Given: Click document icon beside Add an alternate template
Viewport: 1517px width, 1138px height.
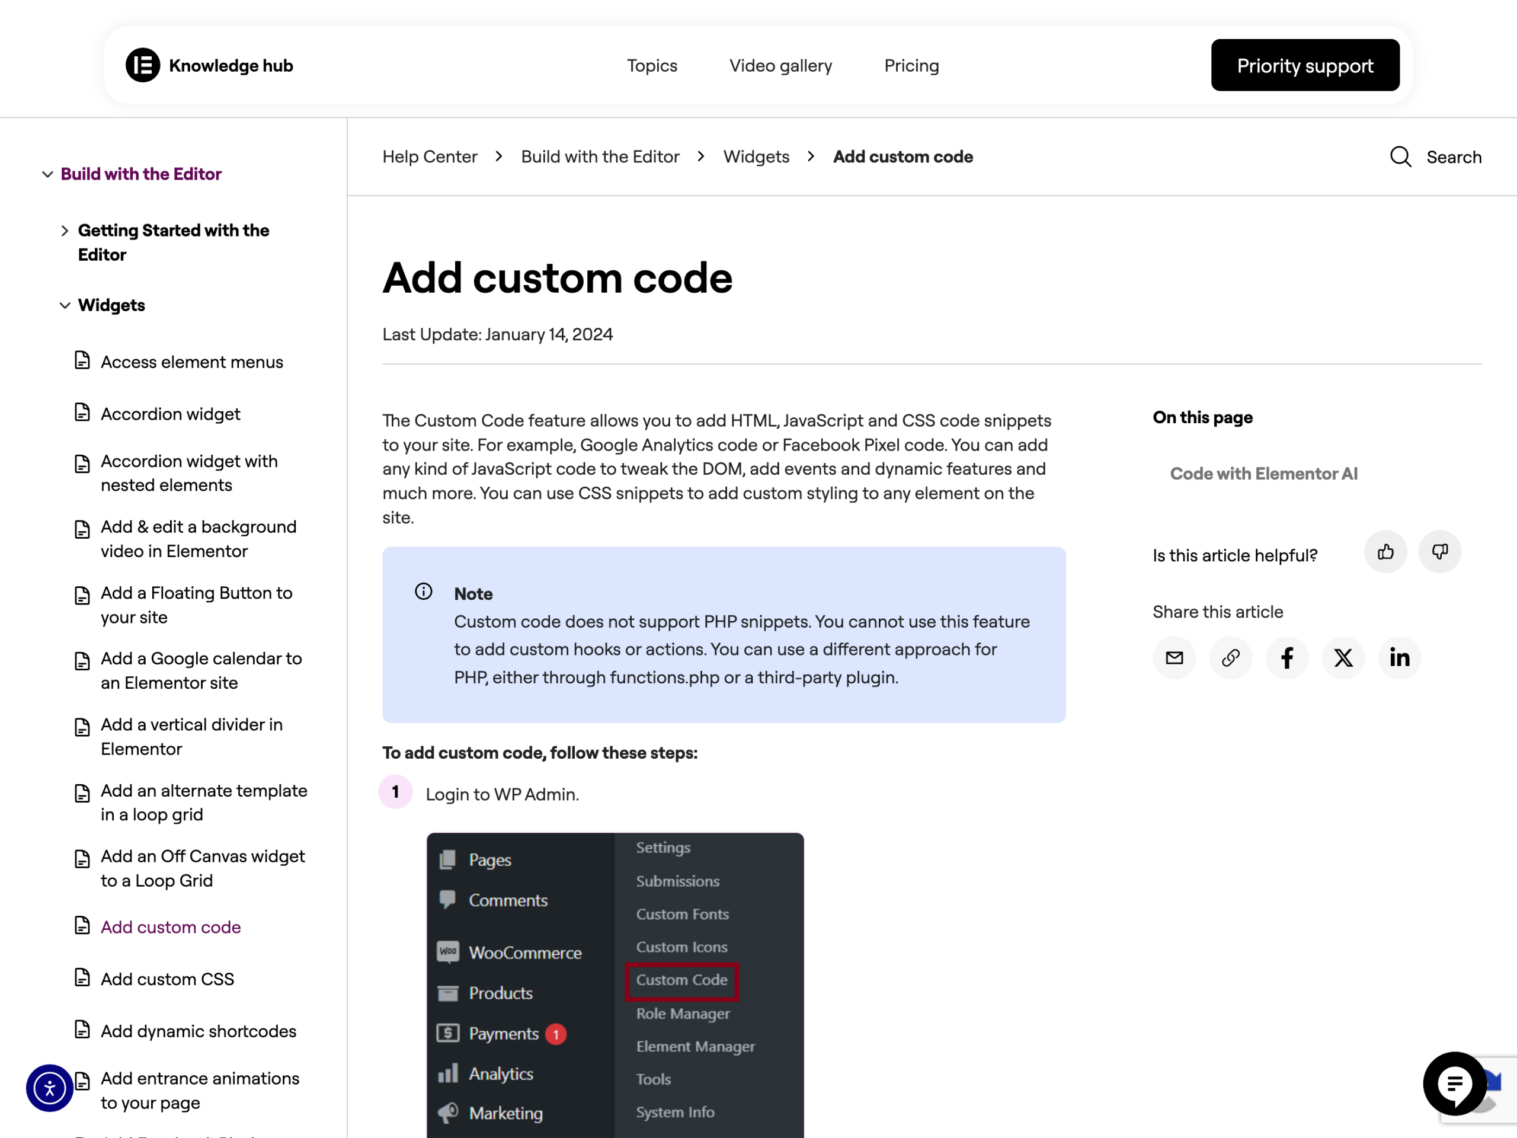Looking at the screenshot, I should click(x=82, y=794).
